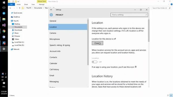Click the FRA language indicator
173x97 pixels.
coord(4,87)
